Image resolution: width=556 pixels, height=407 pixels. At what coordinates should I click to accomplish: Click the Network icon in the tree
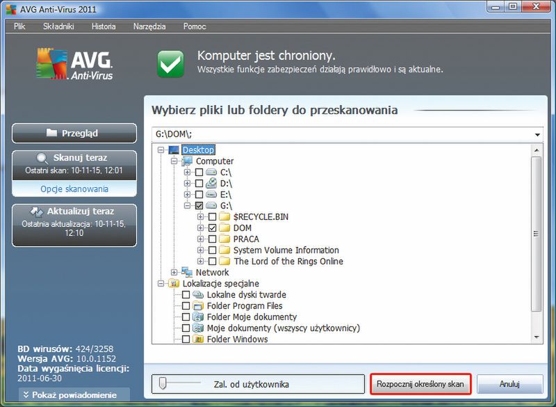tap(187, 272)
